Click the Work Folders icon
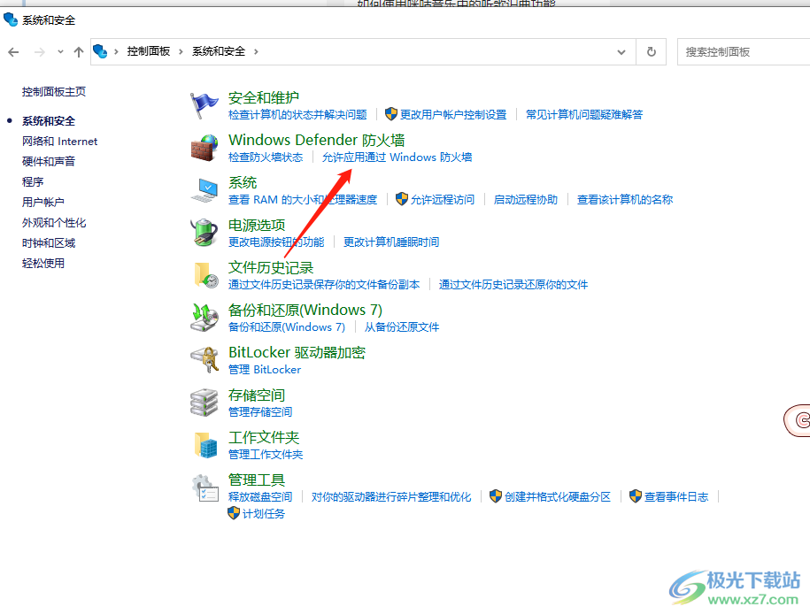This screenshot has height=614, width=810. click(205, 445)
